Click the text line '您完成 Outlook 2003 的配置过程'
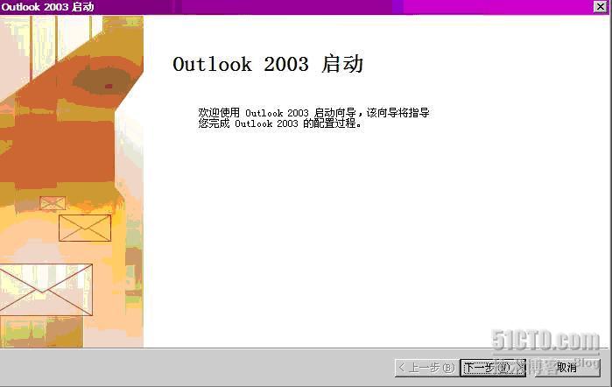The image size is (612, 387). click(279, 123)
